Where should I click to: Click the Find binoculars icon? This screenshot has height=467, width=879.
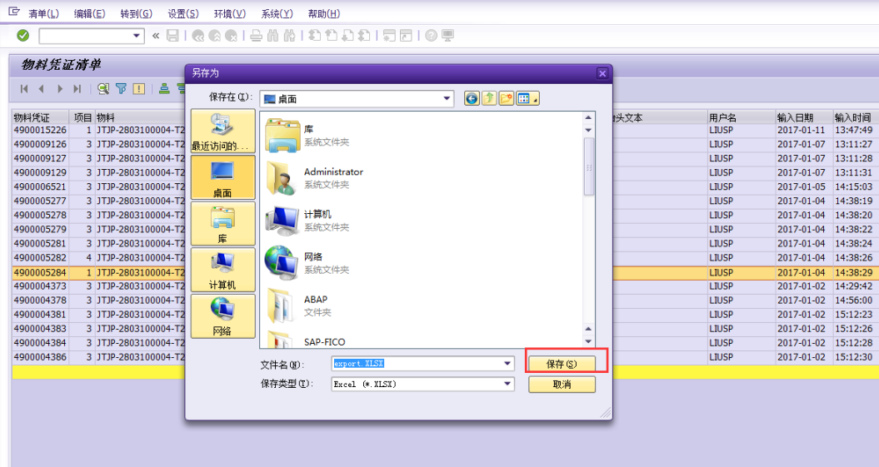[x=273, y=36]
